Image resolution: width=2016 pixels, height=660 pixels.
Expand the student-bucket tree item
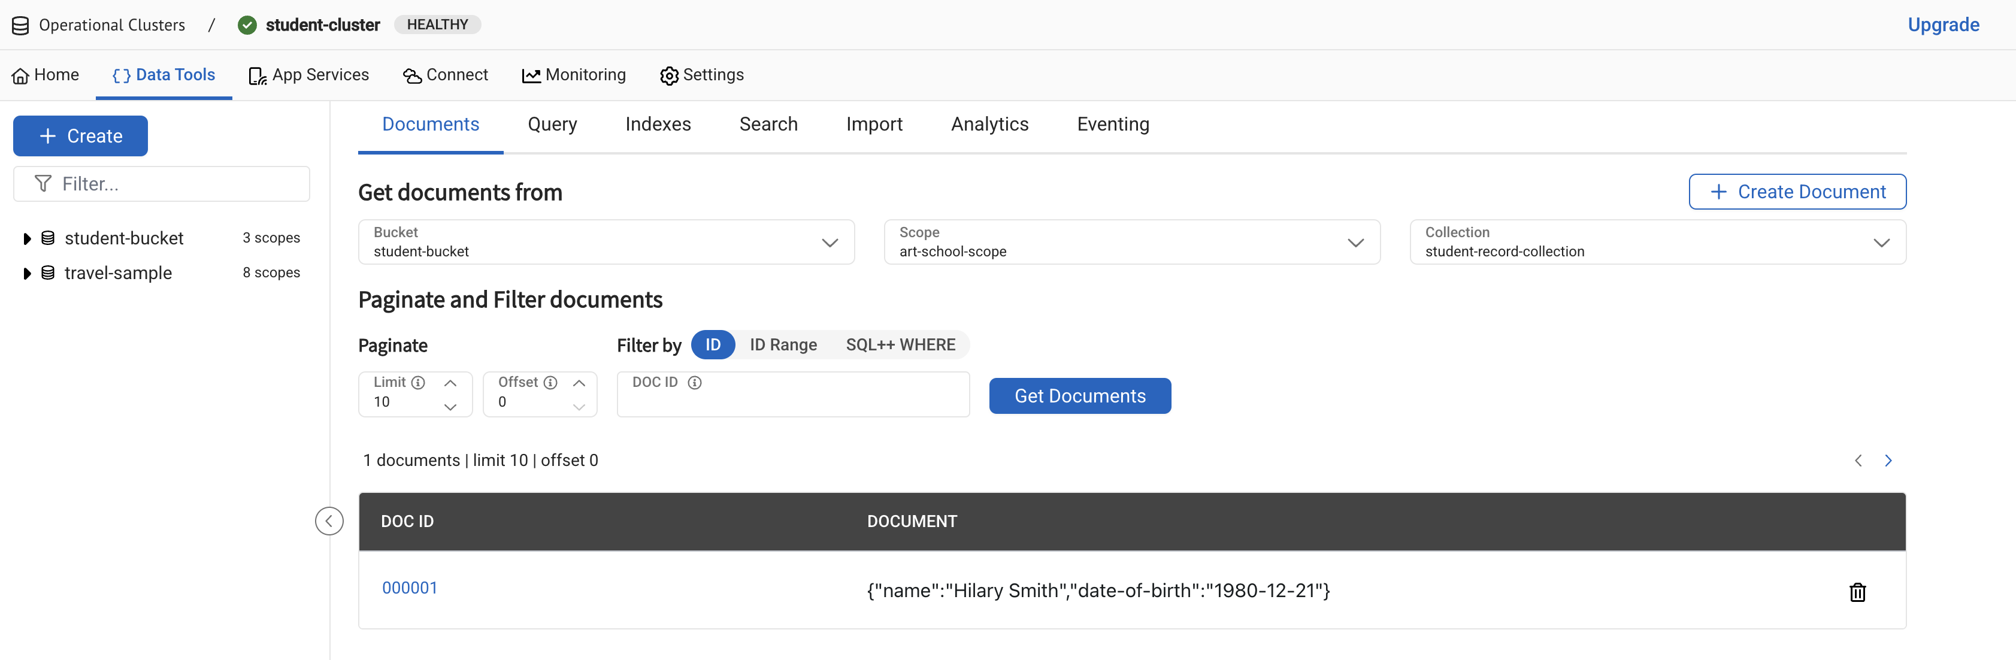26,238
